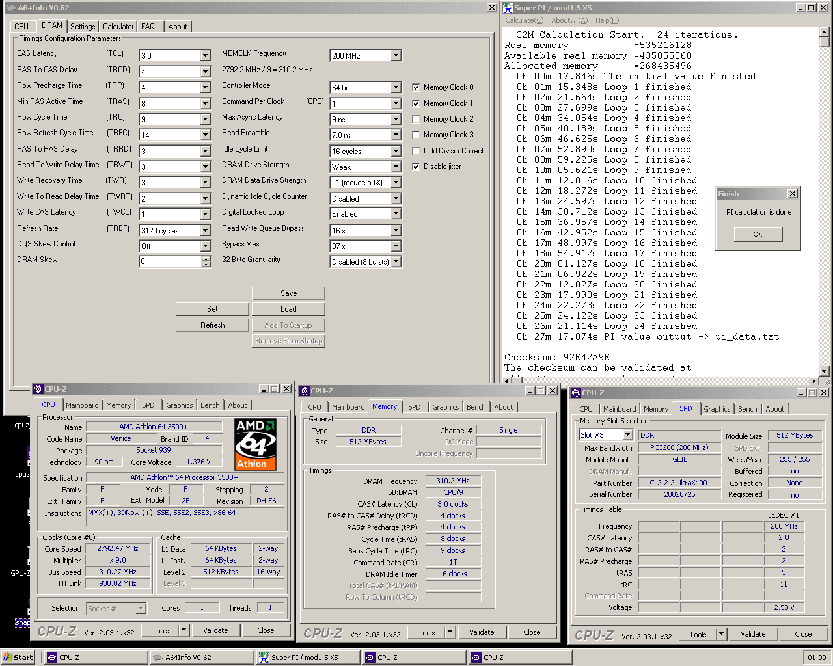Screen dimensions: 833x666
Task: Click the Load button in A64Info
Action: (288, 309)
